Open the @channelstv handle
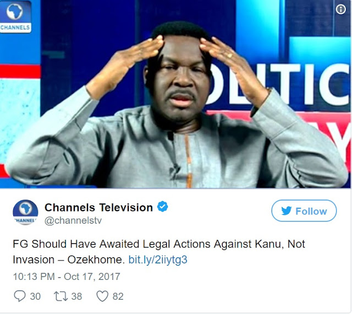Viewport: 352px width, 314px height. (x=73, y=220)
